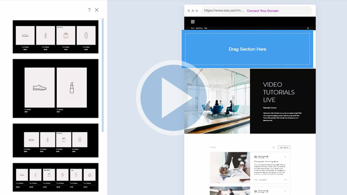This screenshot has height=195, width=347.
Task: Click the template panel vertical scrollbar
Action: (103, 74)
